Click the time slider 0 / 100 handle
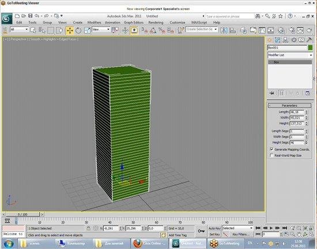 [x=22, y=214]
